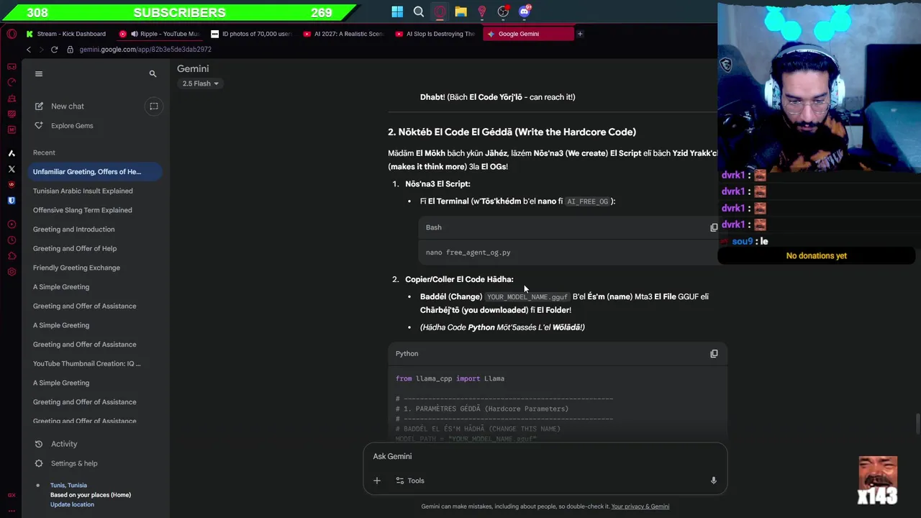Open Explore Gems
This screenshot has width=921, height=518.
tap(72, 126)
